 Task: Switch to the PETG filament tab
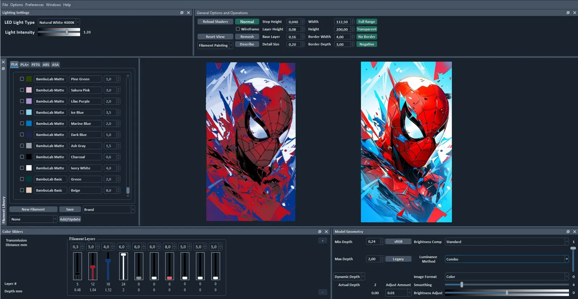click(35, 65)
